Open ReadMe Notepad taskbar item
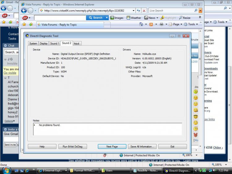The height and width of the screenshot is (174, 232). pos(146,171)
